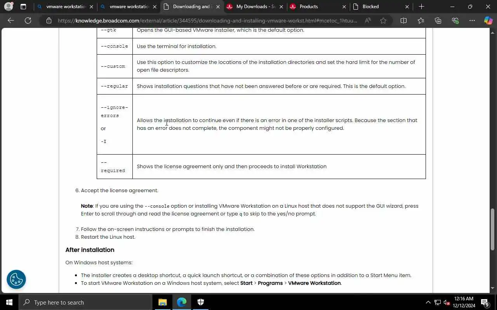Screen dimensions: 497x310
Task: Open network status tray icon
Action: pos(438,302)
